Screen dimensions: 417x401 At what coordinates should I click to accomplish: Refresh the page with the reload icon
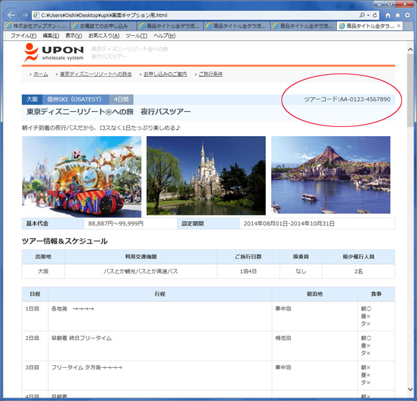click(x=375, y=15)
